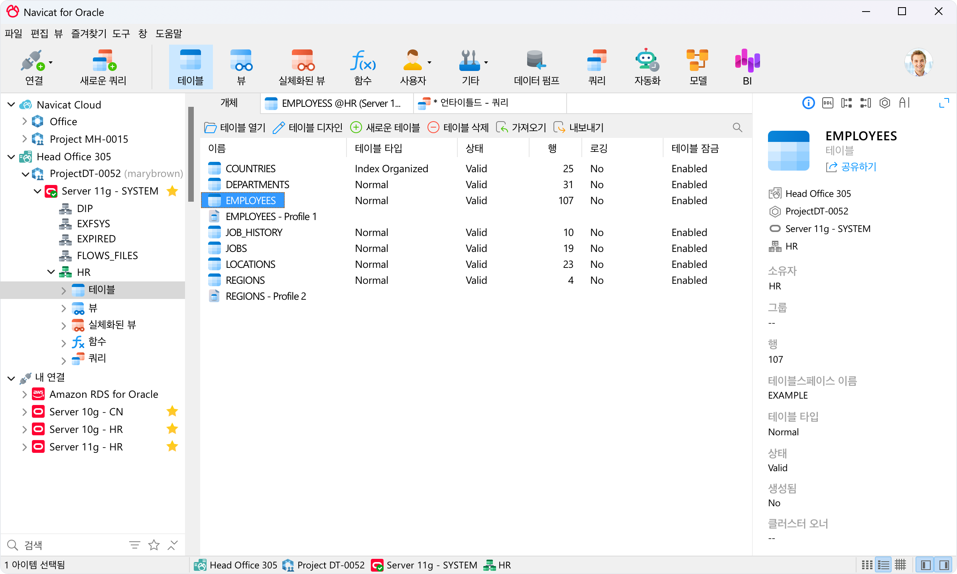Switch to detail list view
957x574 pixels.
(884, 565)
